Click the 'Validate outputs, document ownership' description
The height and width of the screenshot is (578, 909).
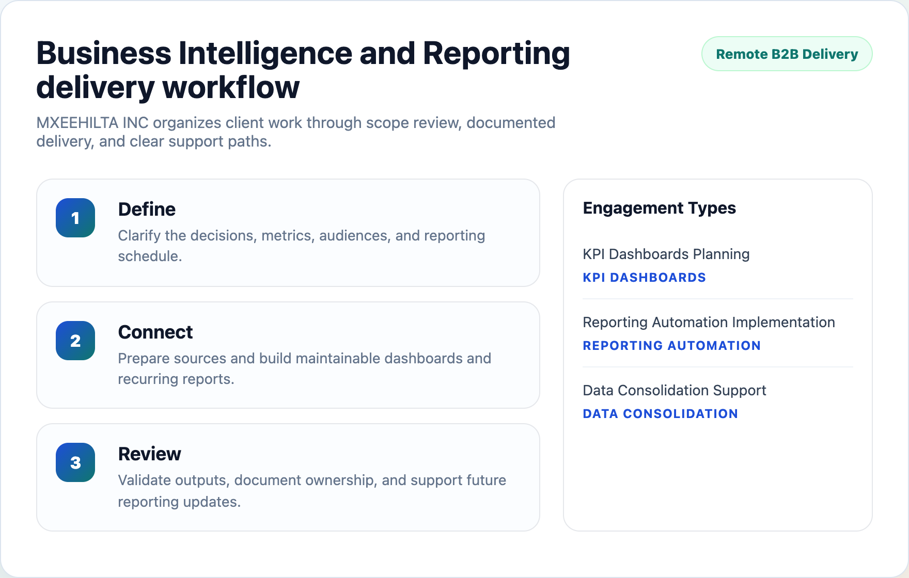(312, 491)
